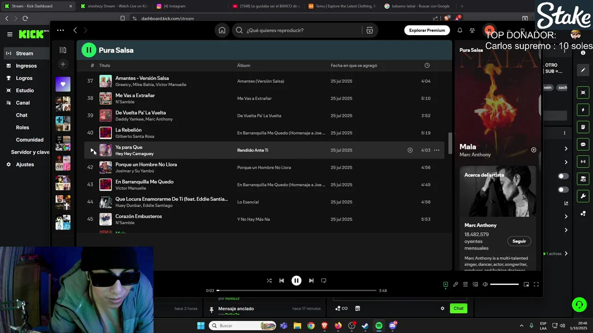Open the Stream section in Kick sidebar
This screenshot has height=333, width=593.
click(25, 53)
